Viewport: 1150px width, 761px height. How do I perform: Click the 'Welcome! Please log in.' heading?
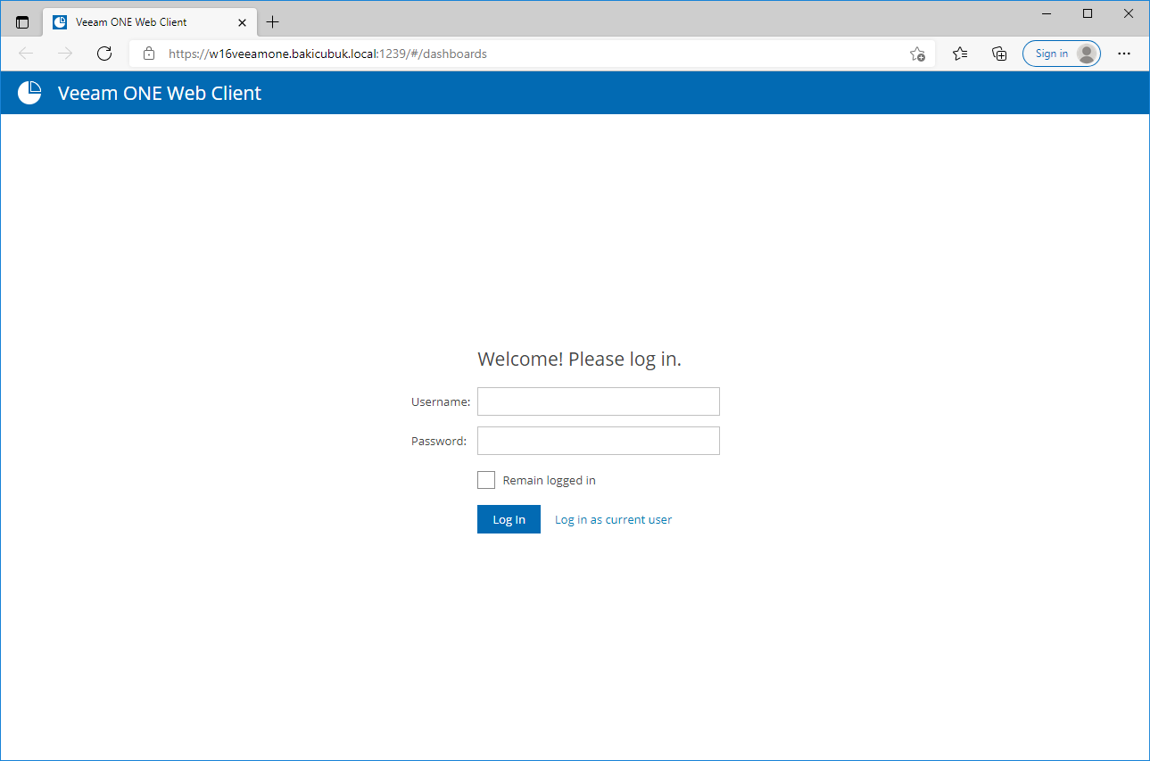point(580,359)
